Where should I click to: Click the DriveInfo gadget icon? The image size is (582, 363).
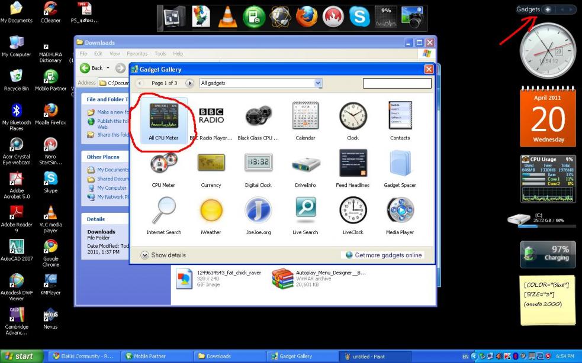306,164
